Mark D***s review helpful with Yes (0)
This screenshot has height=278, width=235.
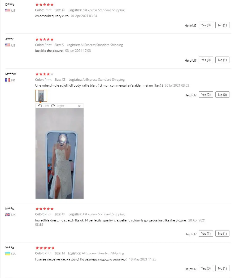click(206, 25)
